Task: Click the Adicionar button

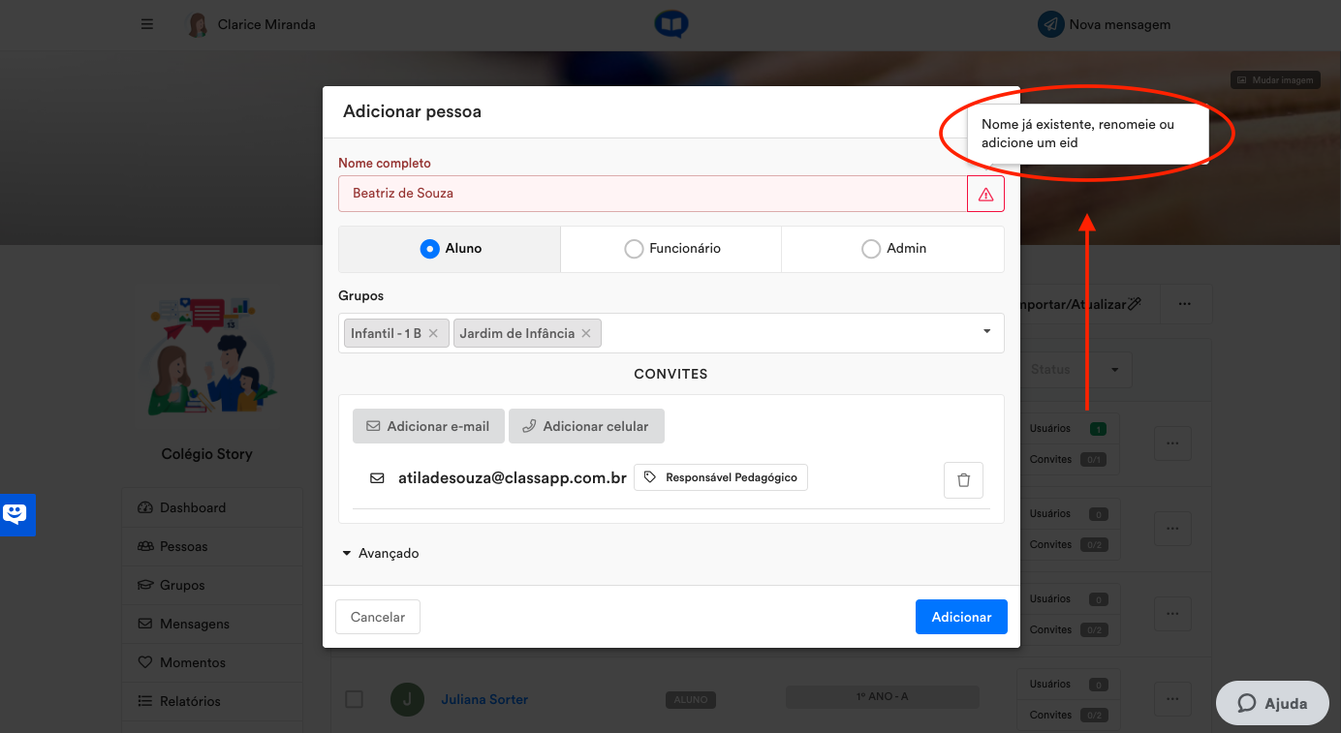Action: (961, 617)
